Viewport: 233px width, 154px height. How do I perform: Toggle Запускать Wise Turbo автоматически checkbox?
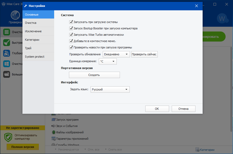(71, 35)
